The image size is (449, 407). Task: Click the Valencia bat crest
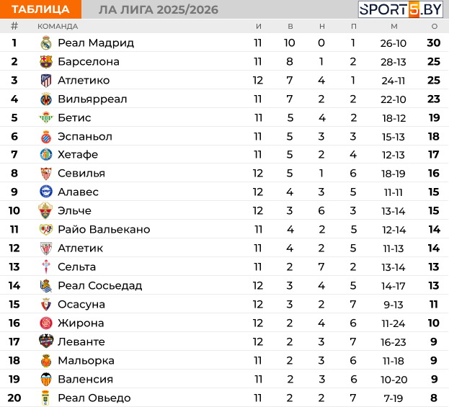coord(46,380)
